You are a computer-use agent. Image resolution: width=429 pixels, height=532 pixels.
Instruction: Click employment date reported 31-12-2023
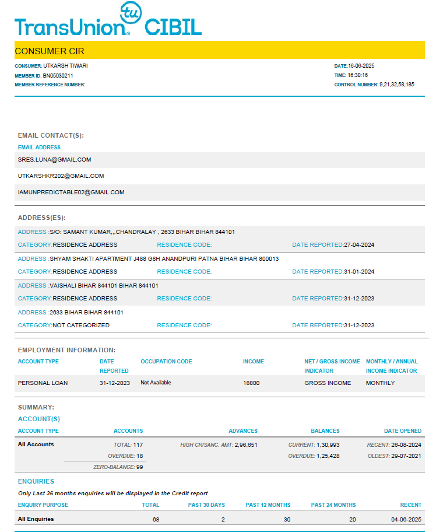pos(115,383)
